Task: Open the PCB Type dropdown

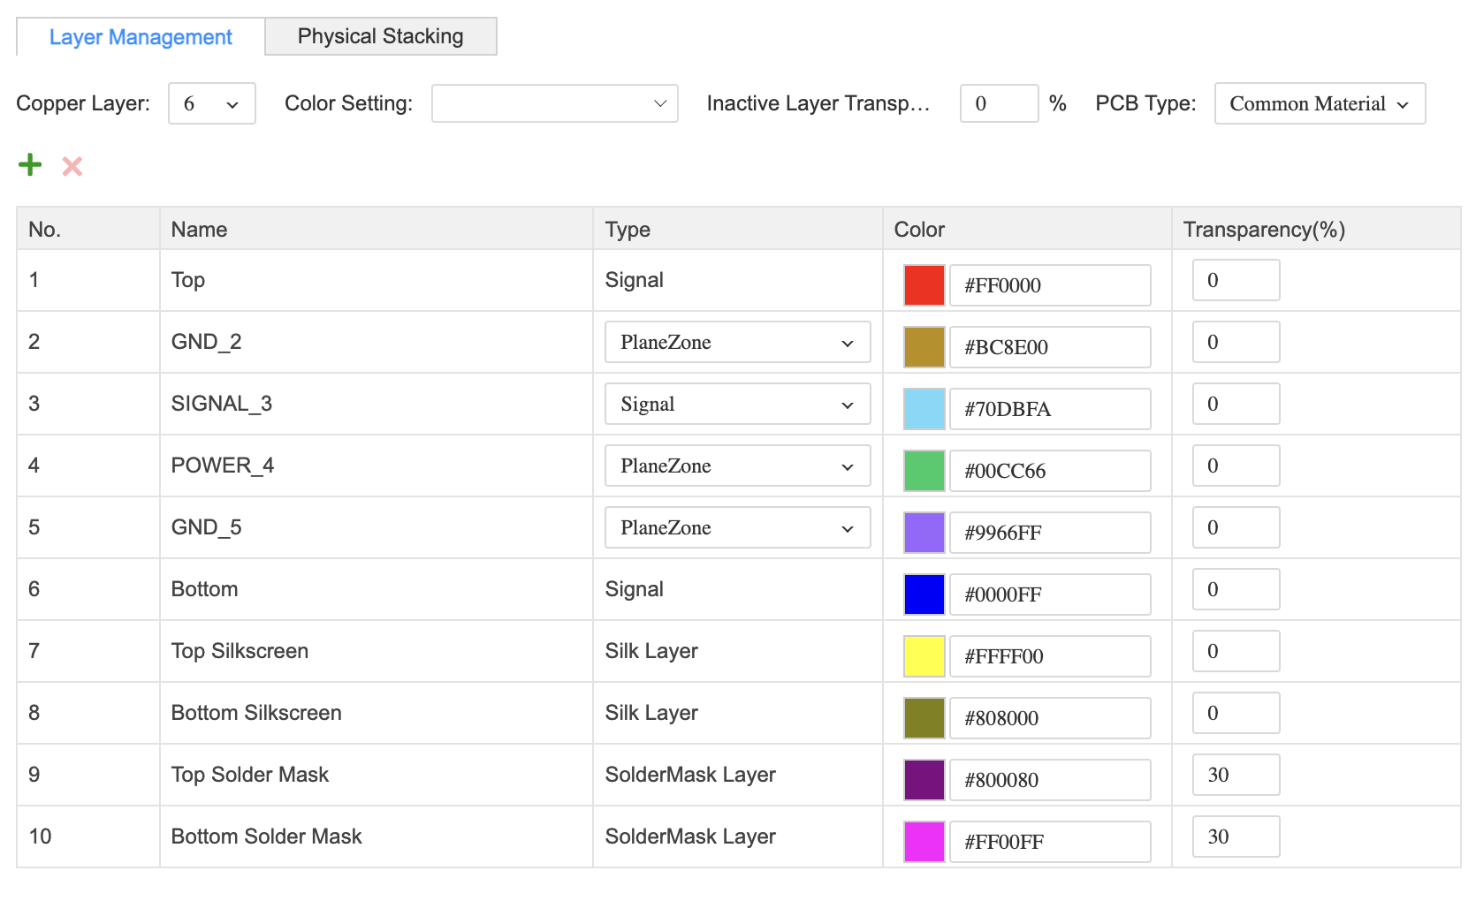Action: click(1319, 103)
